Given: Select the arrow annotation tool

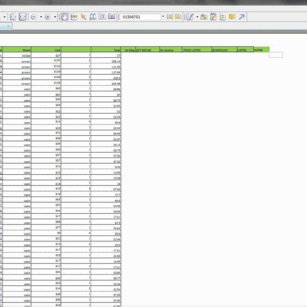Looking at the screenshot, I should pos(241,17).
